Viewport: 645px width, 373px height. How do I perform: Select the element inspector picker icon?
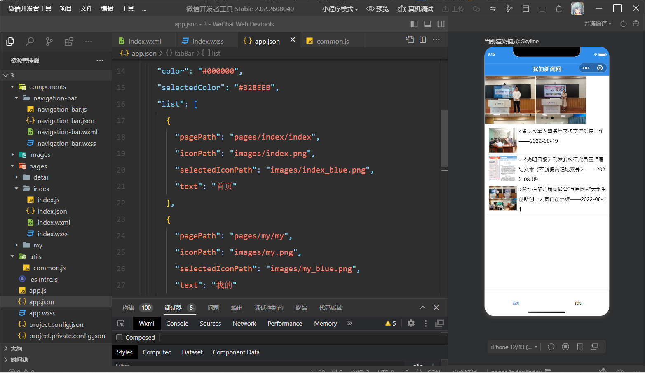tap(121, 324)
